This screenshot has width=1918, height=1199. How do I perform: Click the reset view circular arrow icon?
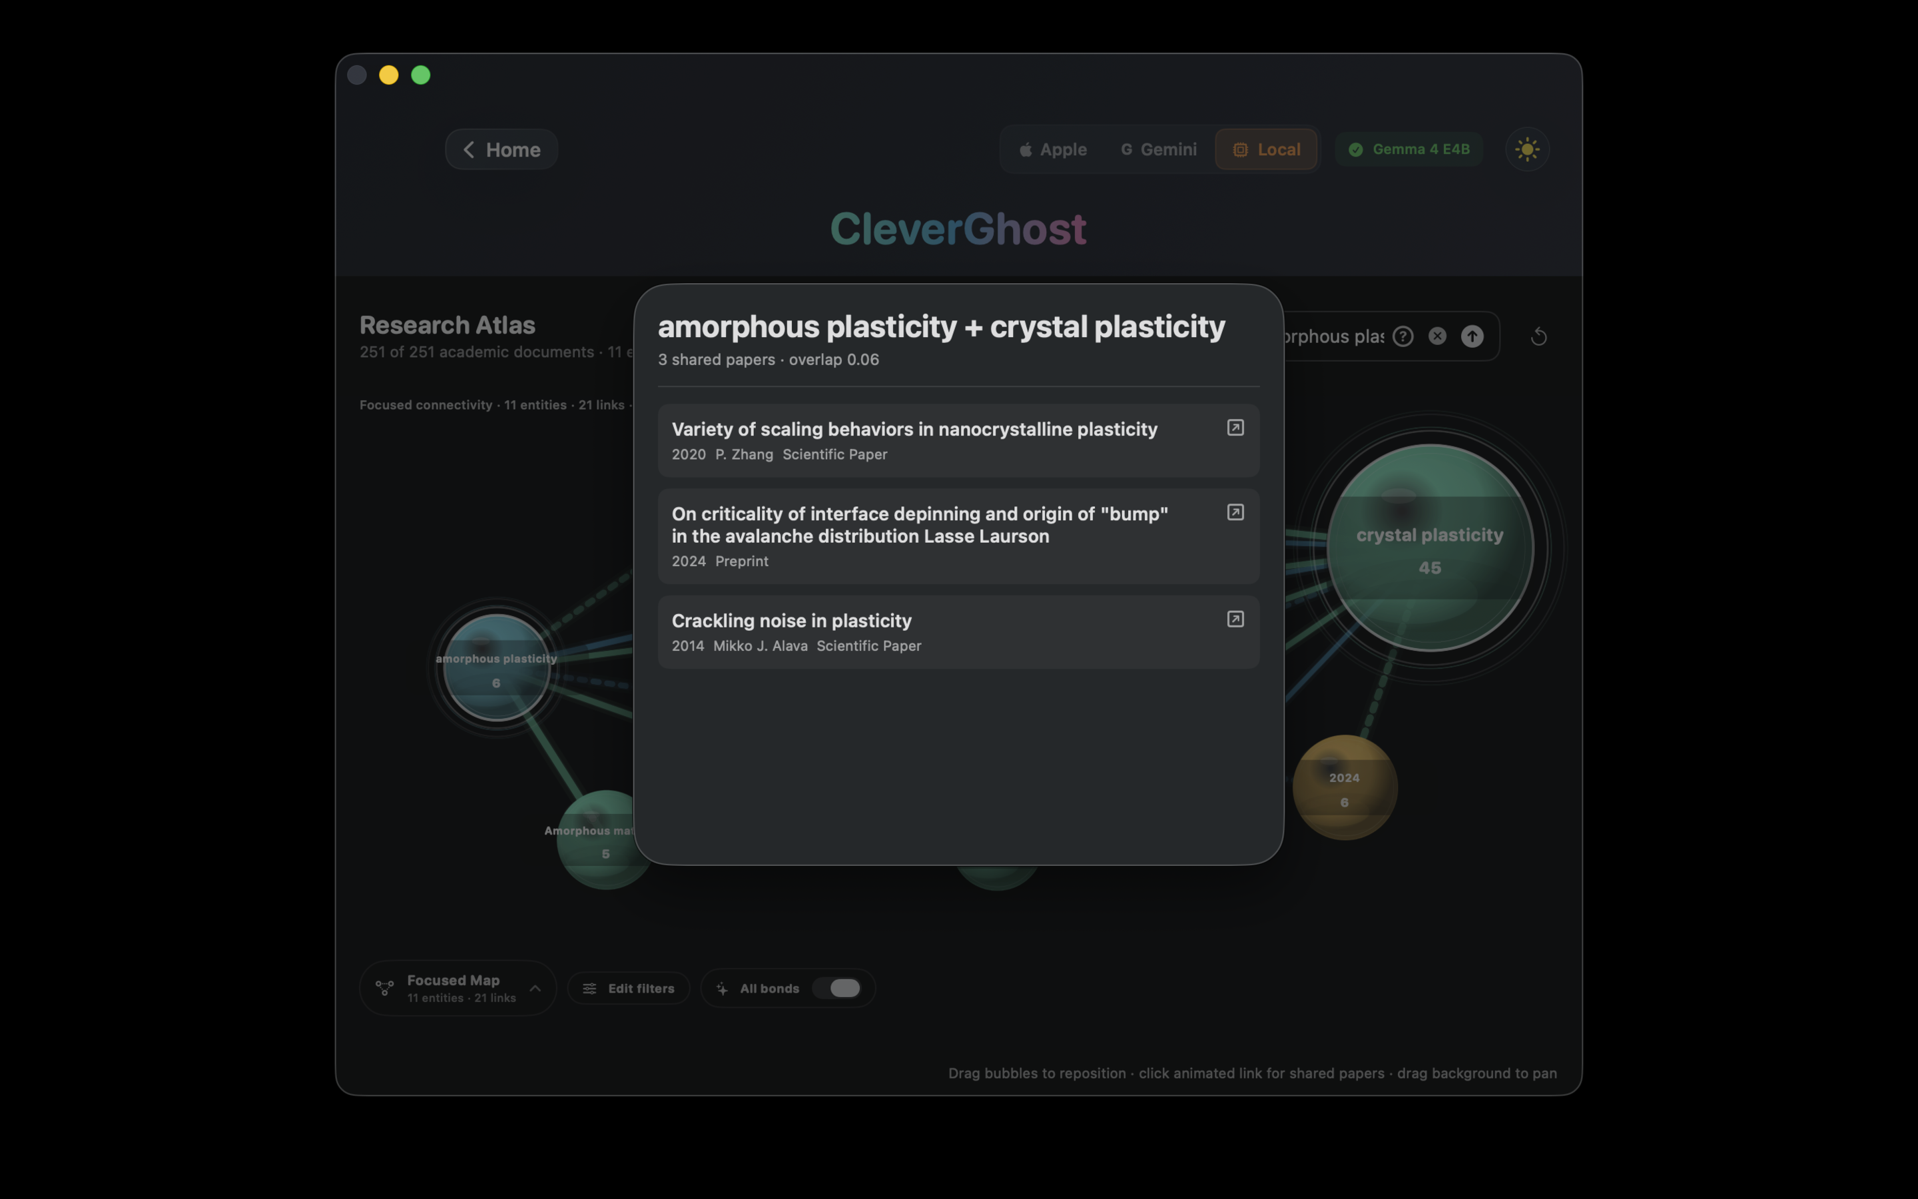1538,336
